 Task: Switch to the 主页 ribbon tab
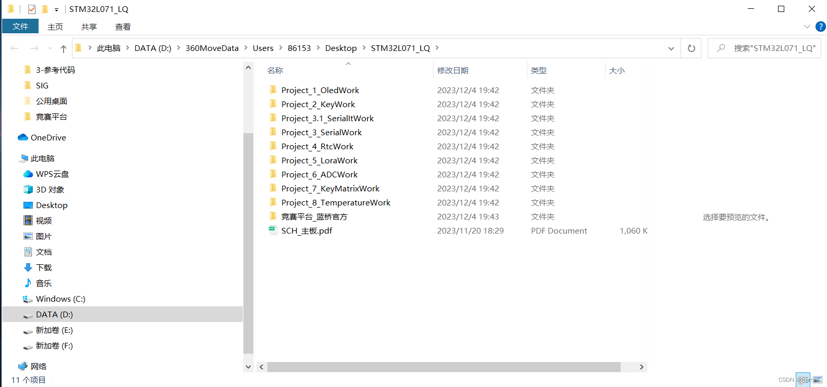[x=55, y=27]
